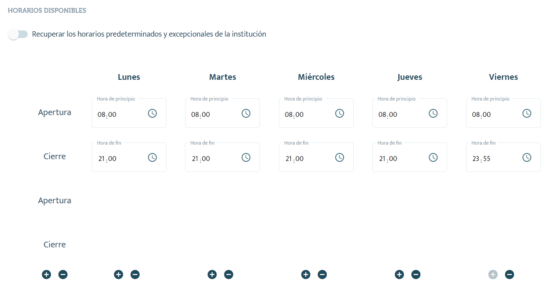Viewport: 552px width, 295px height.
Task: Add time slot under Lunes with plus icon
Action: click(119, 275)
